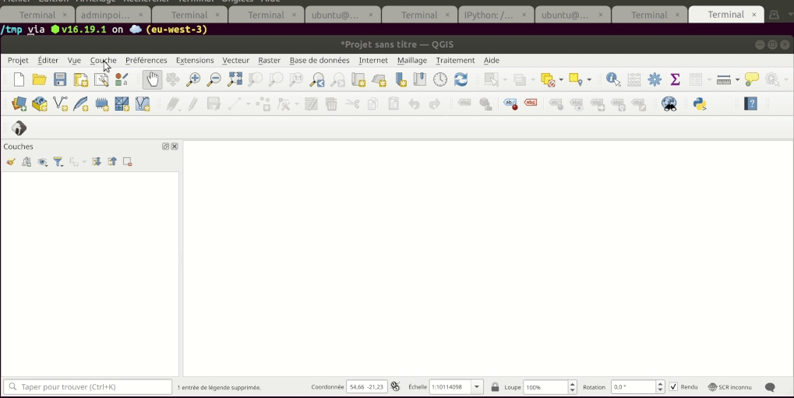
Task: Remove selected layer or group icon
Action: click(128, 162)
